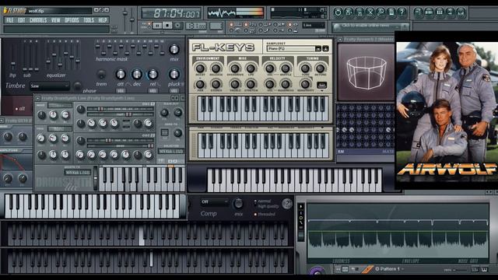
Task: Click the FL-Keys next sample set arrow
Action: tap(325, 48)
